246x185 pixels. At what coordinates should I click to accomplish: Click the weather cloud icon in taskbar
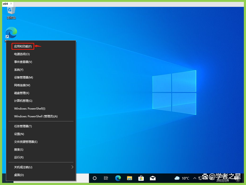177,178
